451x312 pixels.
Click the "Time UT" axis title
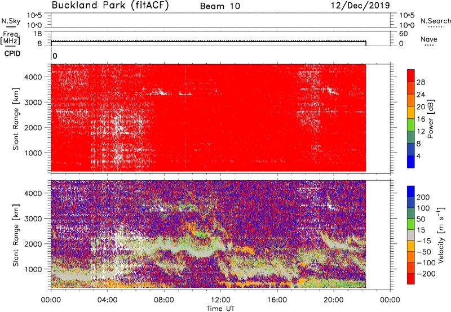pos(220,309)
